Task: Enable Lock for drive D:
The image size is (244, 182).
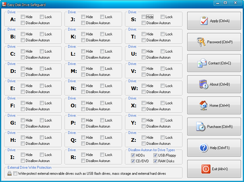Action: [42, 69]
